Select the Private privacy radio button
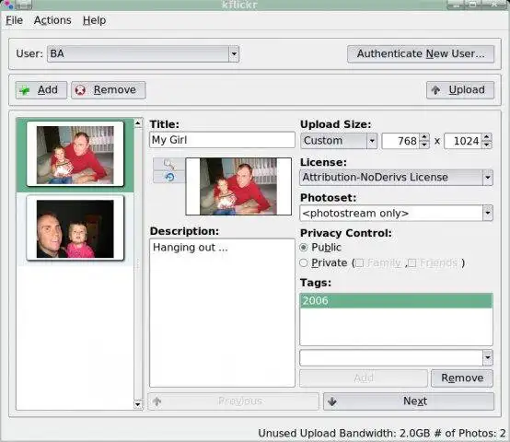The height and width of the screenshot is (442, 510). pos(304,262)
